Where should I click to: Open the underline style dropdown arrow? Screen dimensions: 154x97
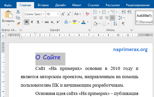click(42, 22)
